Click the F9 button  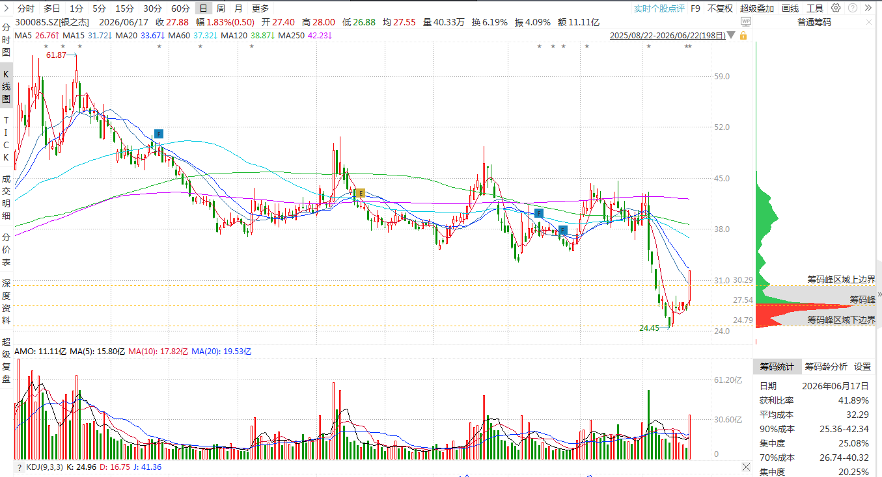[x=695, y=8]
